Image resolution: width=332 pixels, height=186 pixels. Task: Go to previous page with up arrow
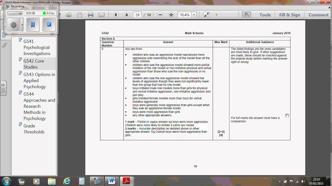(x=116, y=15)
